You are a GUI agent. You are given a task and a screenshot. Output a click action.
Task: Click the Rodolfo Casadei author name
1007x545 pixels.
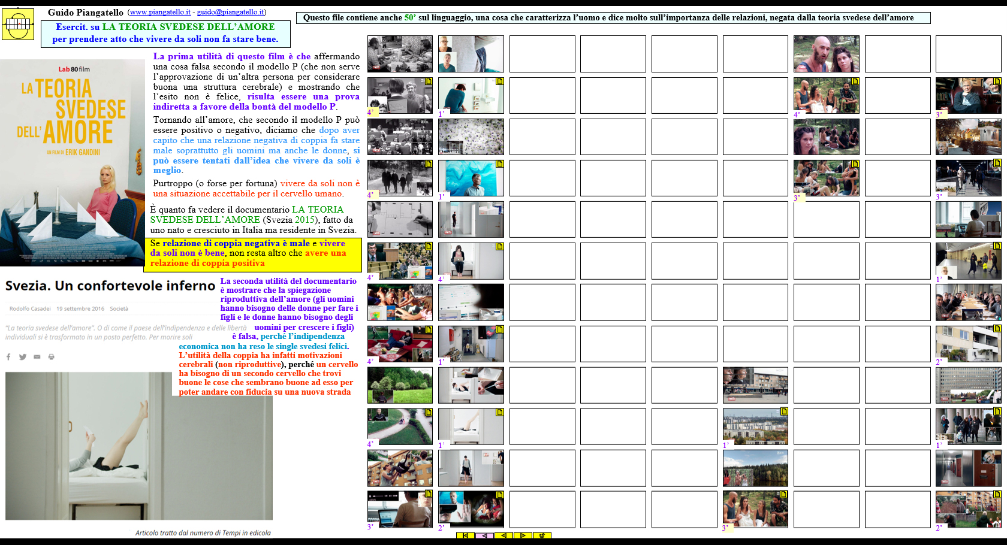pyautogui.click(x=30, y=309)
